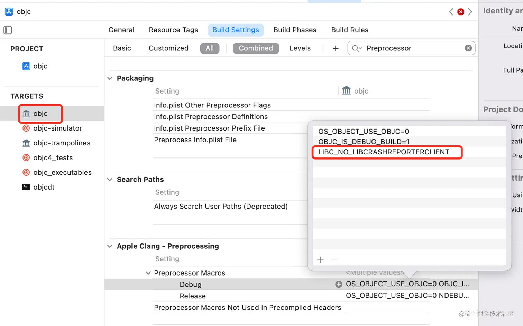523x326 pixels.
Task: Select the objc-simulator target
Action: click(57, 128)
